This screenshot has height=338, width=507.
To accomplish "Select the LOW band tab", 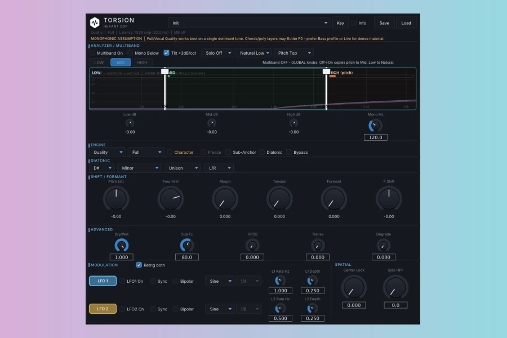I will (x=99, y=63).
